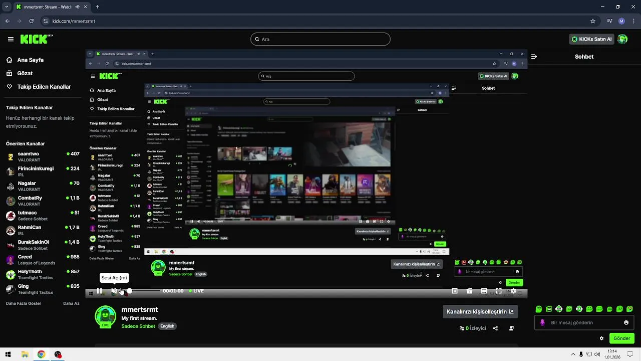Open the Ging recommended channel
Screen dimensions: 641x361
coord(43,289)
